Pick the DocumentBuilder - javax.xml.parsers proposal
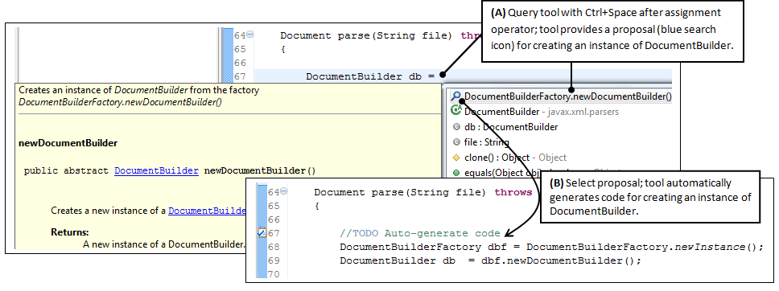 (x=542, y=112)
